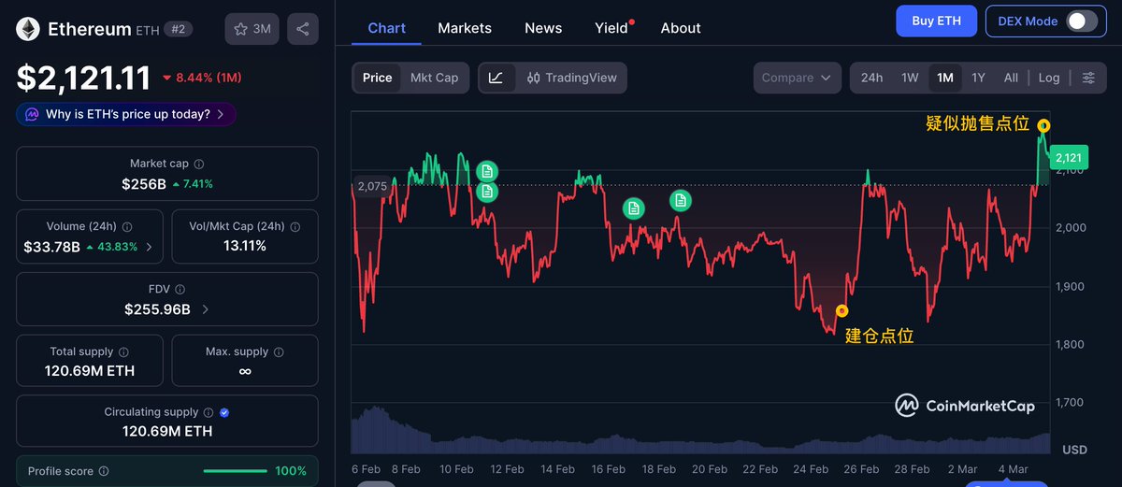Click the share icon next to the watchlist star
Screen dimensions: 1122x487
pyautogui.click(x=302, y=29)
